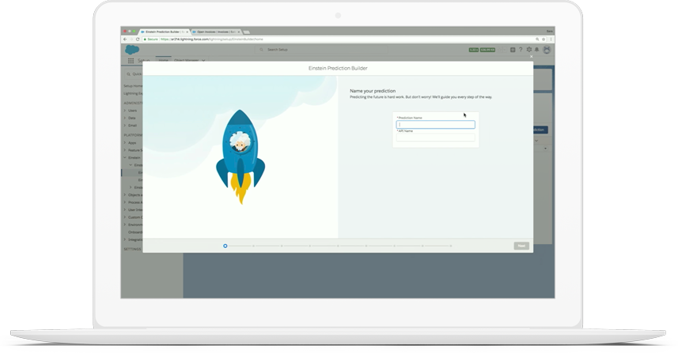Expand the Objects tree item
Image resolution: width=678 pixels, height=353 pixels.
(x=125, y=195)
